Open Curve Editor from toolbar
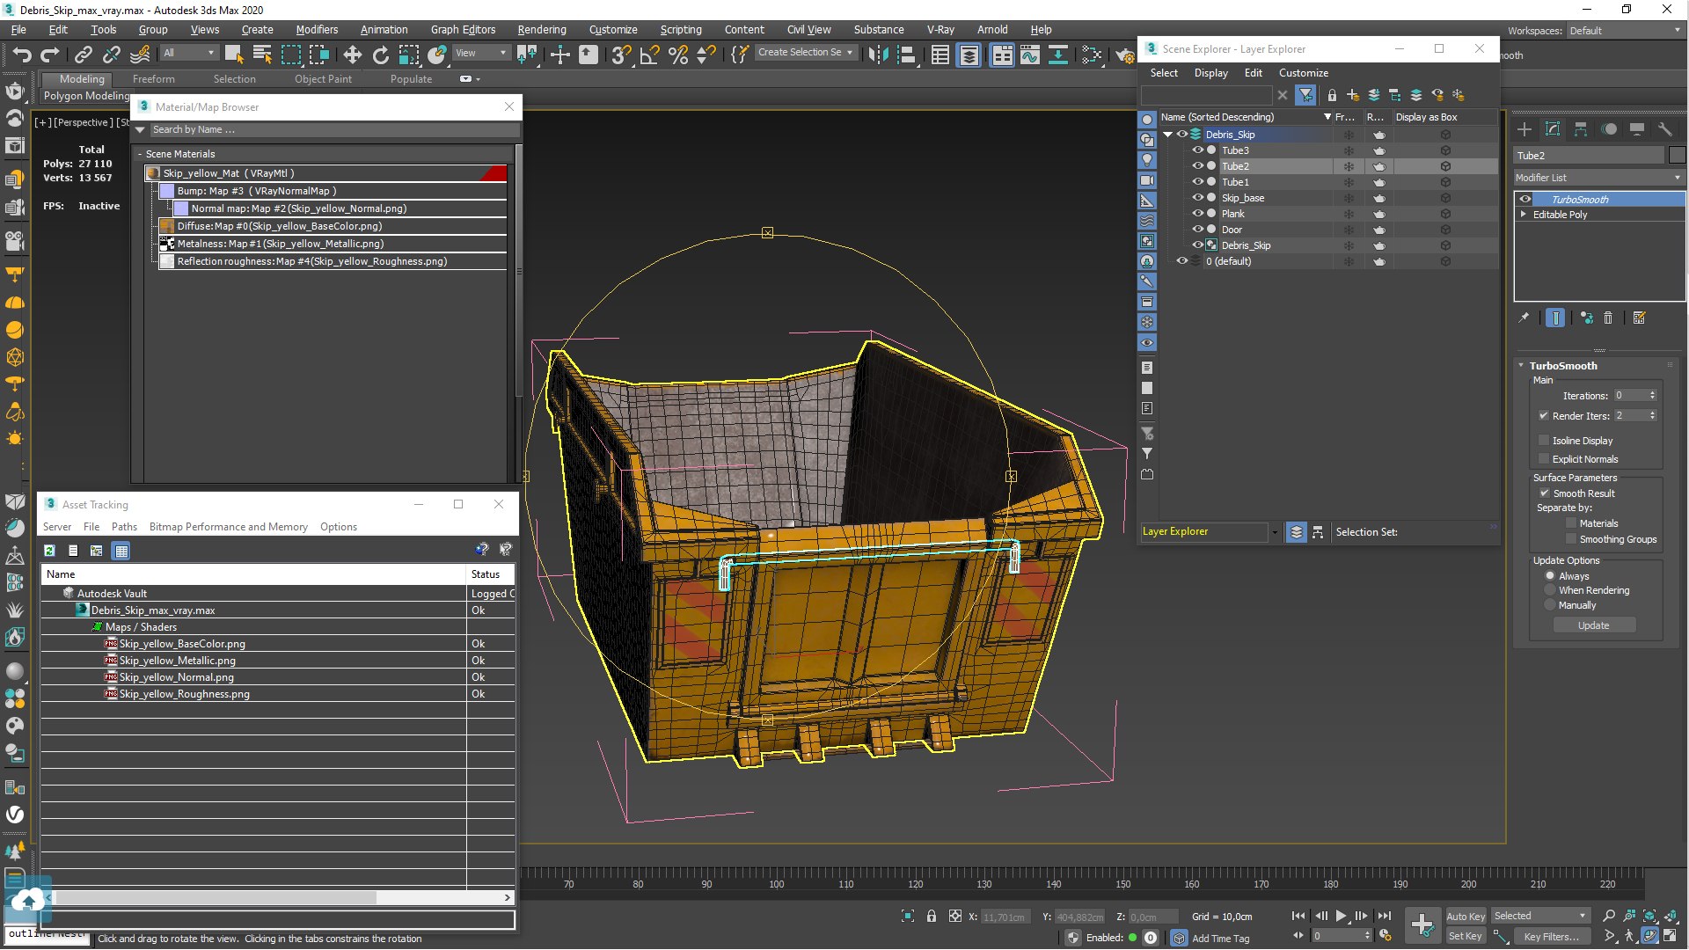1689x950 pixels. tap(1029, 55)
